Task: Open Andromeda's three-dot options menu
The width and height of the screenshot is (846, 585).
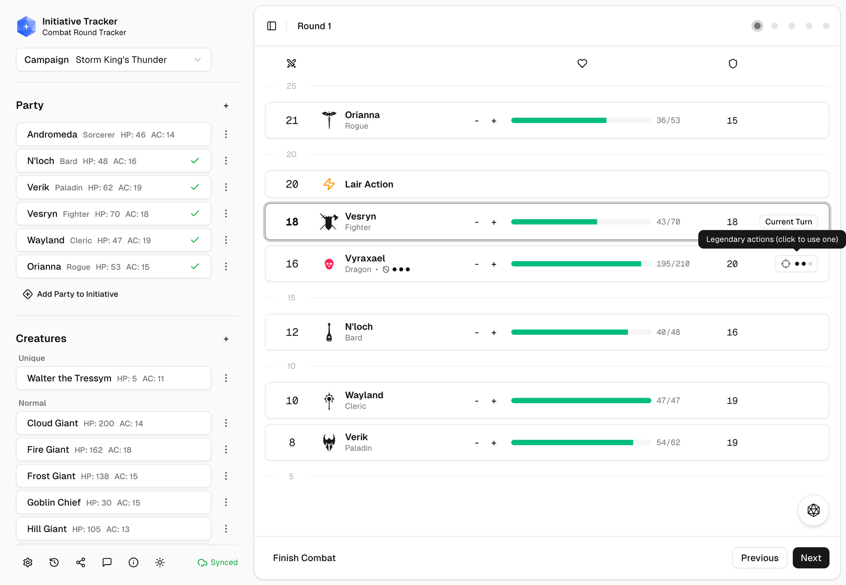Action: point(226,134)
